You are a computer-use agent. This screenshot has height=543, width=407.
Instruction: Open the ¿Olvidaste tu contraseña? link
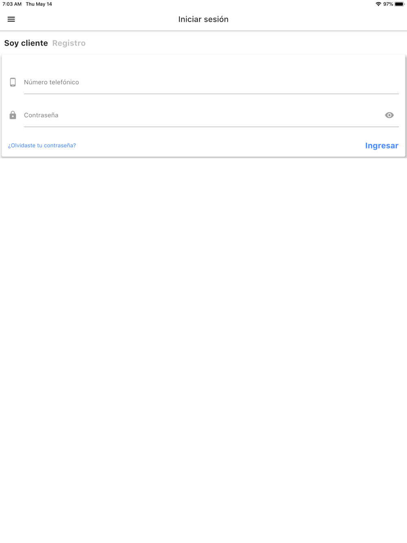(x=42, y=145)
